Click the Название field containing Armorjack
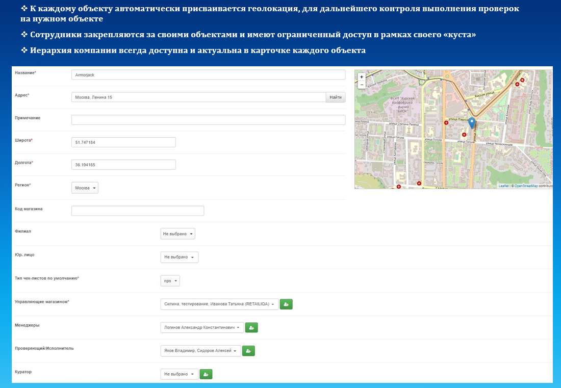This screenshot has height=388, width=561. pyautogui.click(x=208, y=75)
